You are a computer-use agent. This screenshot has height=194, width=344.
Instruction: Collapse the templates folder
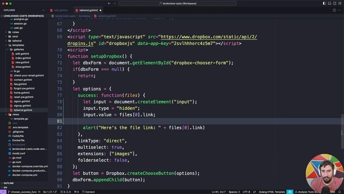point(18,45)
